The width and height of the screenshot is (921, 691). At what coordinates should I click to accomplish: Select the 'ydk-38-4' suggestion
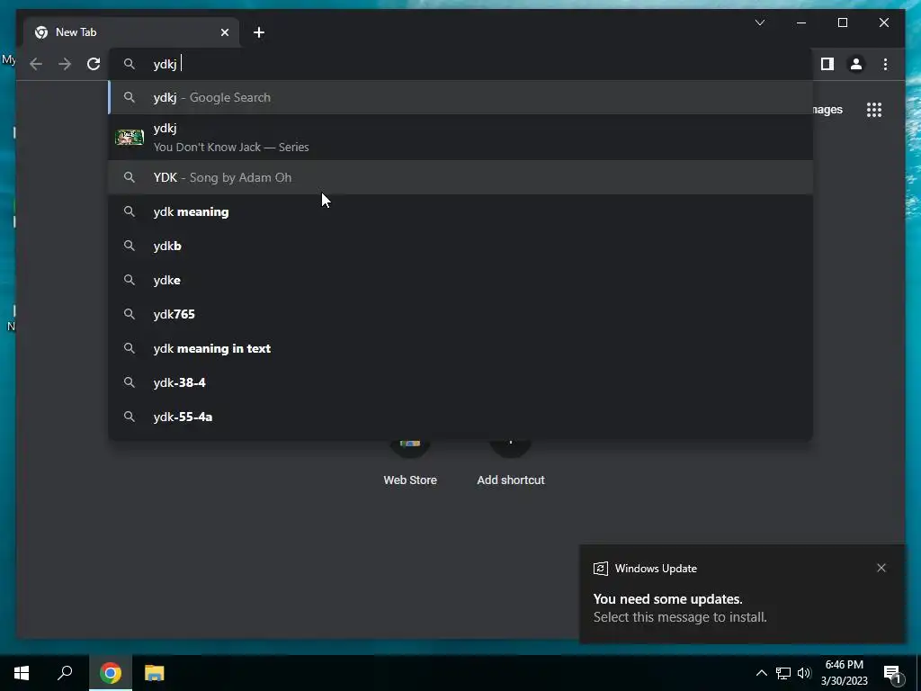point(460,382)
